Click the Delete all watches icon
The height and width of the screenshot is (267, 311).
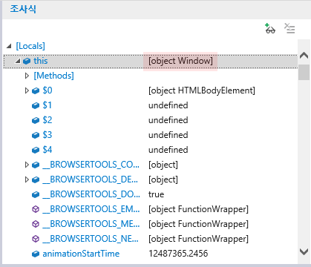pos(289,28)
